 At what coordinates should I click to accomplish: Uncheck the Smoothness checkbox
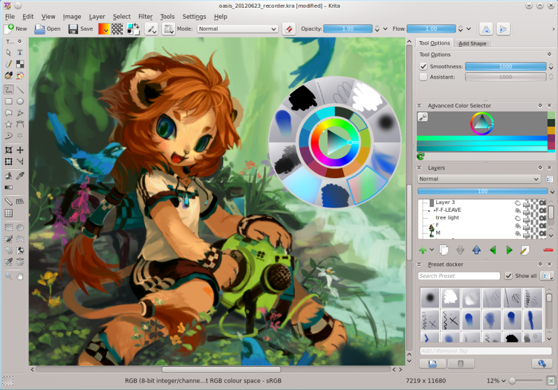click(x=423, y=66)
